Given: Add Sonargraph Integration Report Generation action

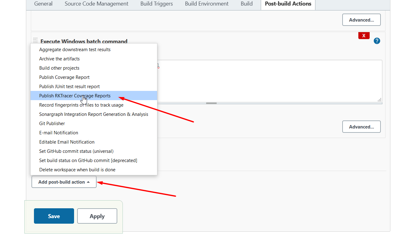Looking at the screenshot, I should point(94,114).
